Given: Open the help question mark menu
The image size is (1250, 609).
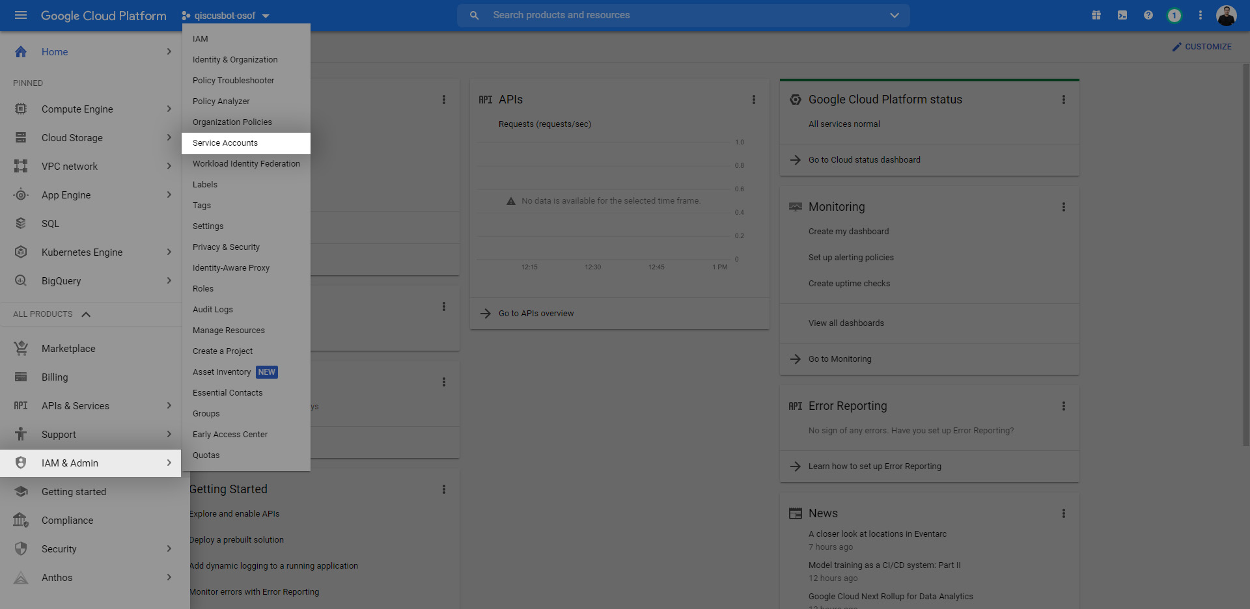Looking at the screenshot, I should tap(1148, 14).
